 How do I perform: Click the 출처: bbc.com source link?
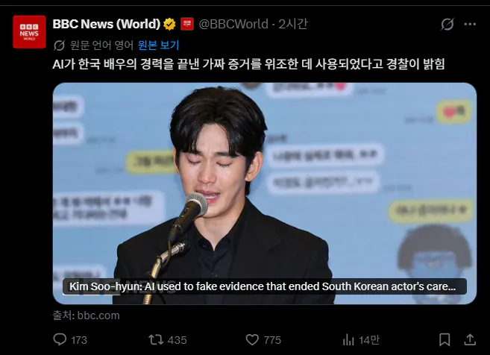click(86, 315)
